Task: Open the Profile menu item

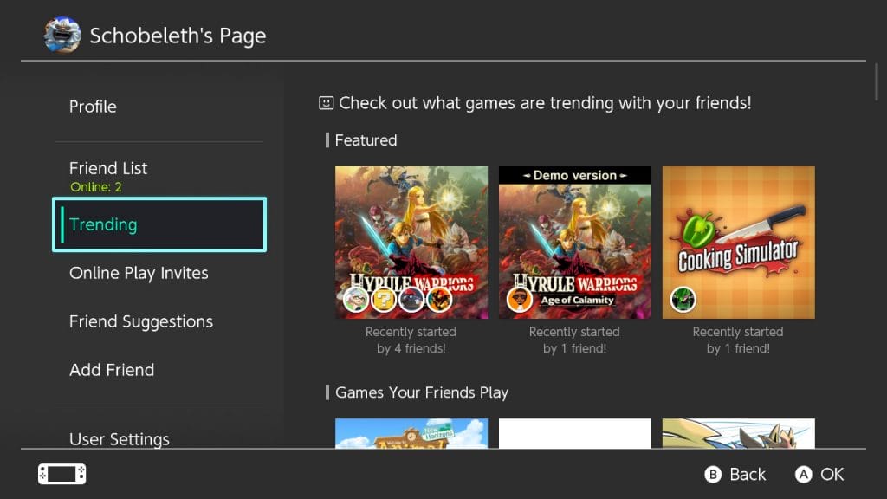Action: coord(93,107)
